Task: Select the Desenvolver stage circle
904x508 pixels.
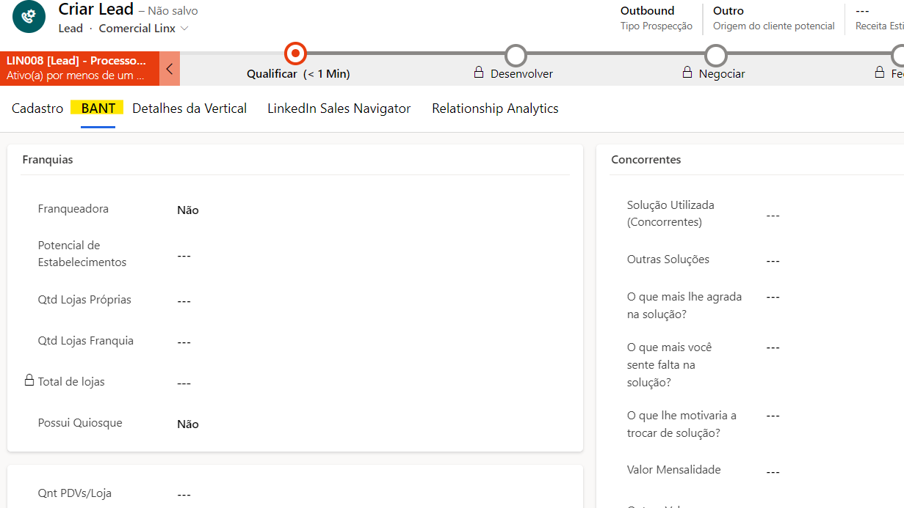Action: pyautogui.click(x=516, y=56)
